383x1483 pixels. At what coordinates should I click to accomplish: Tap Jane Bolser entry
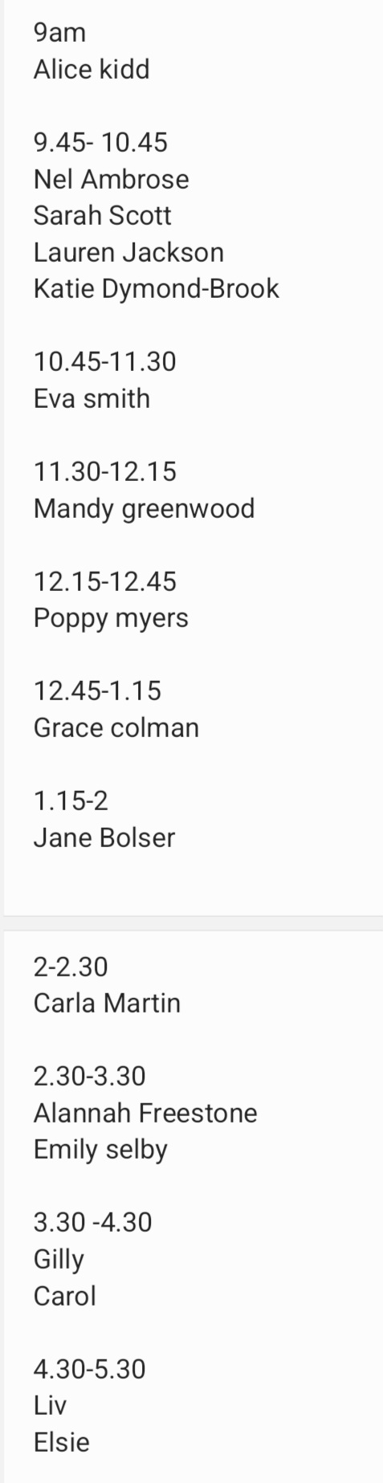[104, 837]
